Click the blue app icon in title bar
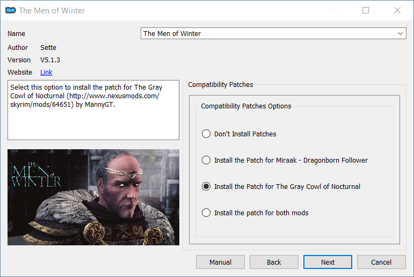The height and width of the screenshot is (277, 414). tap(11, 10)
